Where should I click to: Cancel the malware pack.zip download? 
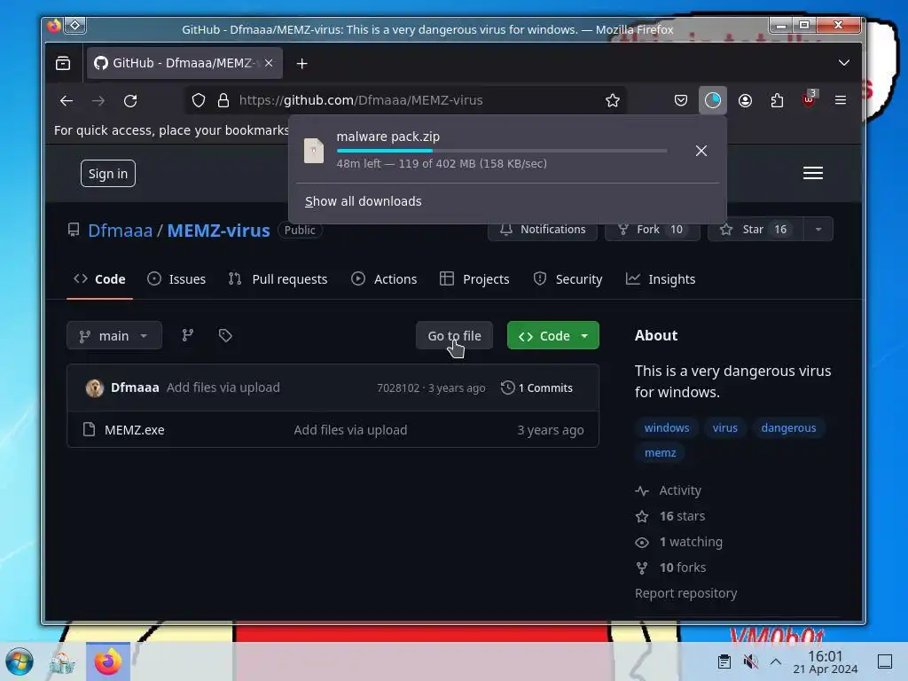(701, 151)
